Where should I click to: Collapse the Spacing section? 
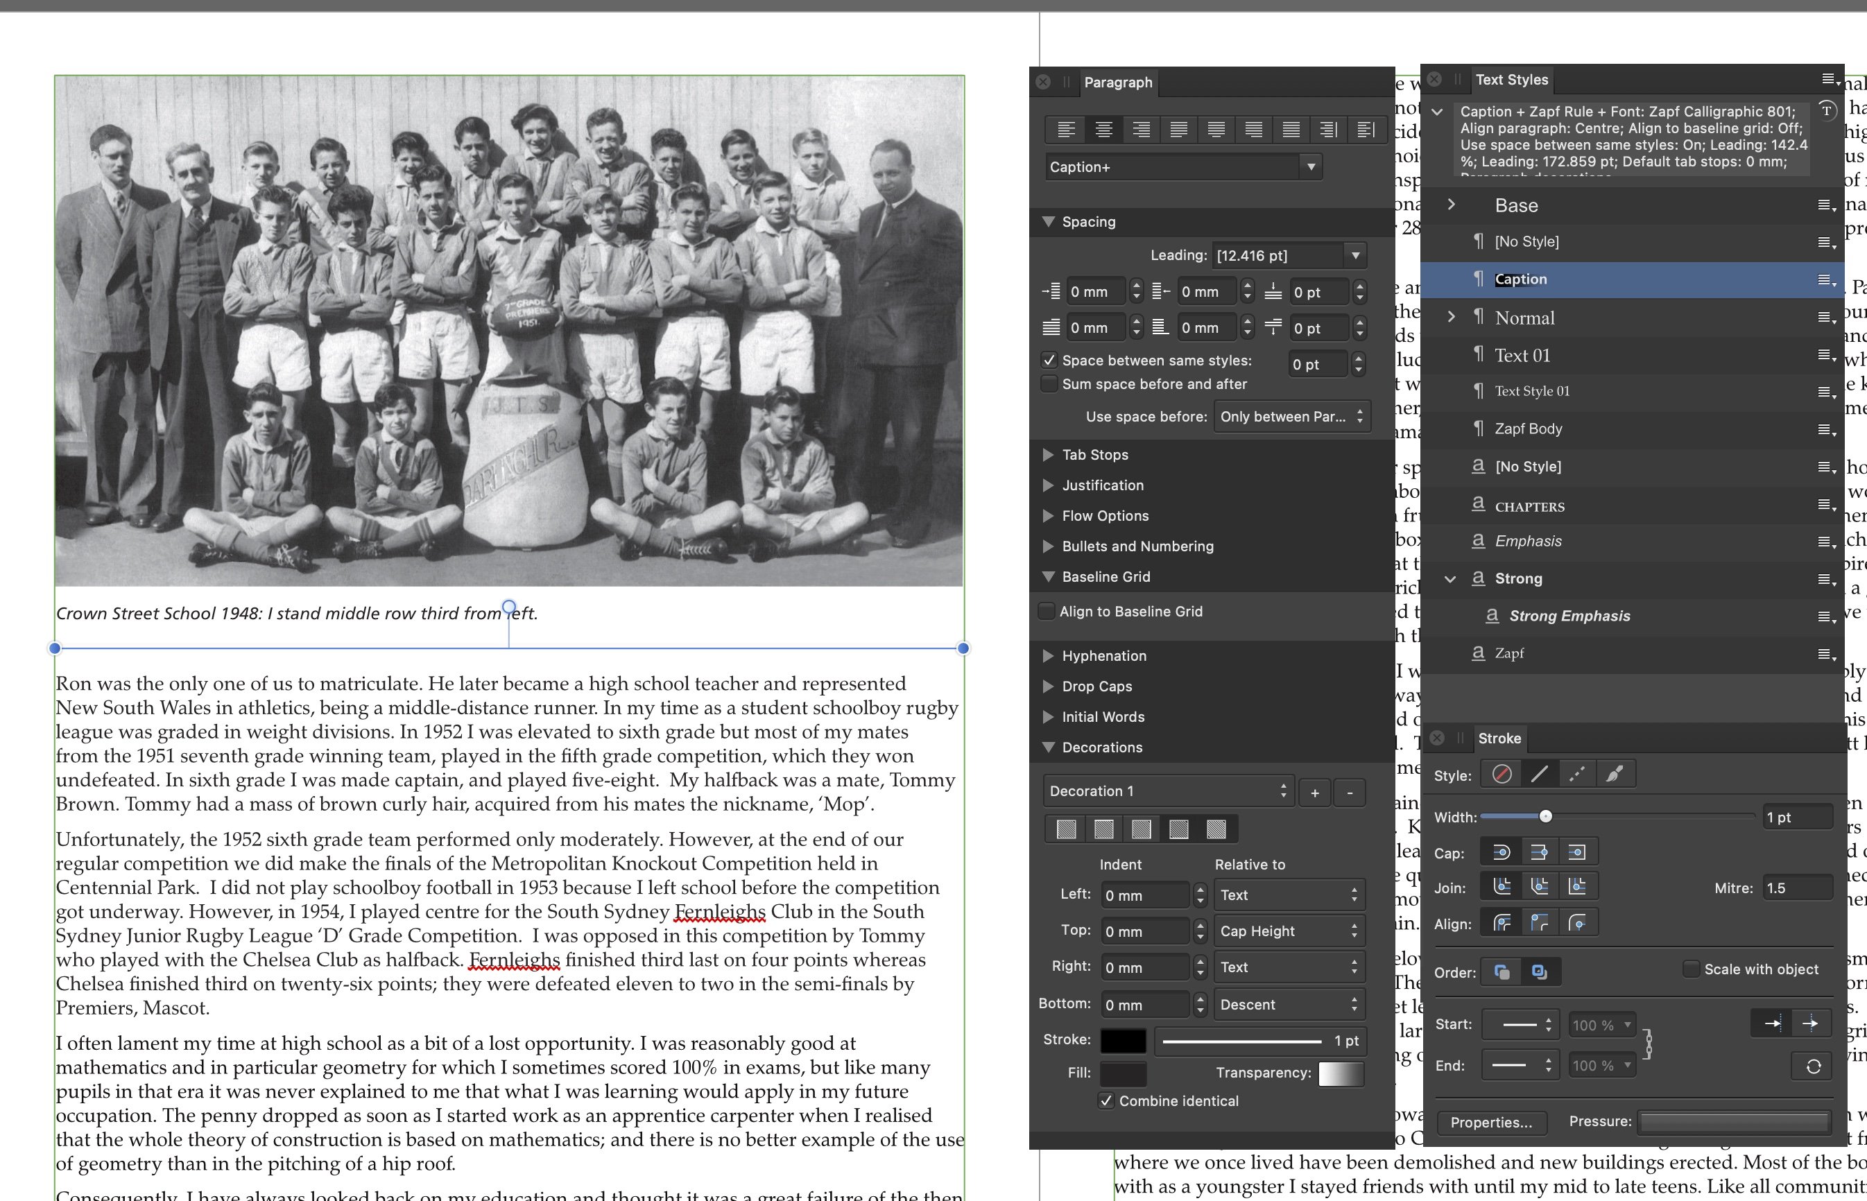[1049, 221]
